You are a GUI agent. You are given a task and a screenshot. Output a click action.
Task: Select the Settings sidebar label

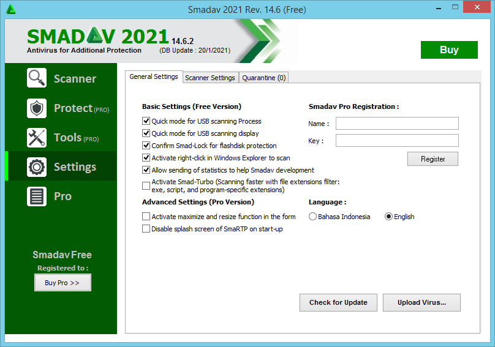[75, 167]
